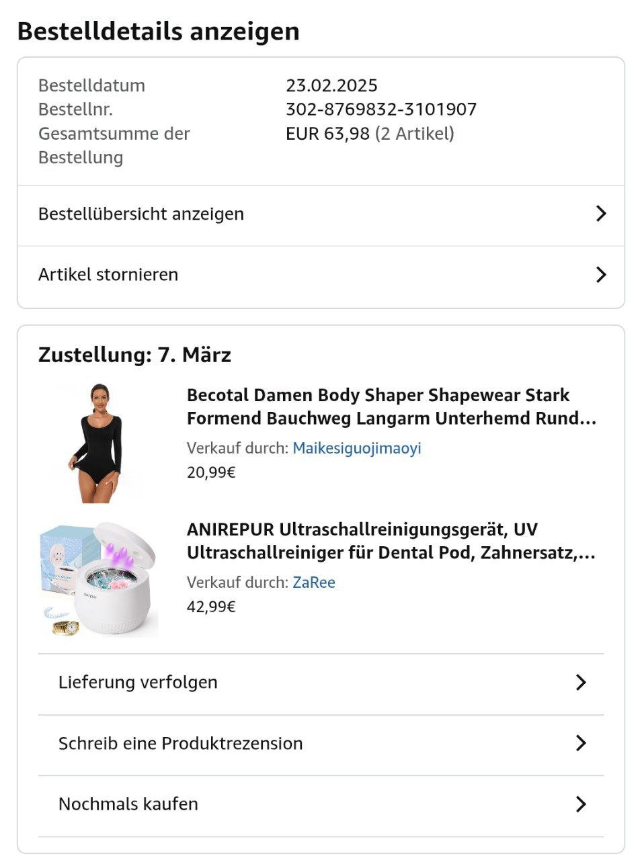Click arrow icon next to Produktrezension row

point(581,743)
